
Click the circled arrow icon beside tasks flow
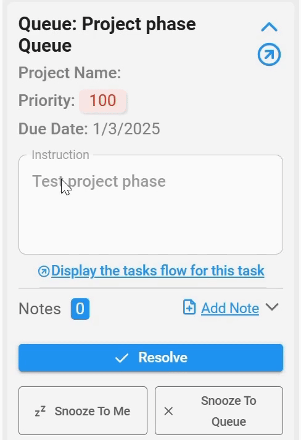click(x=44, y=271)
